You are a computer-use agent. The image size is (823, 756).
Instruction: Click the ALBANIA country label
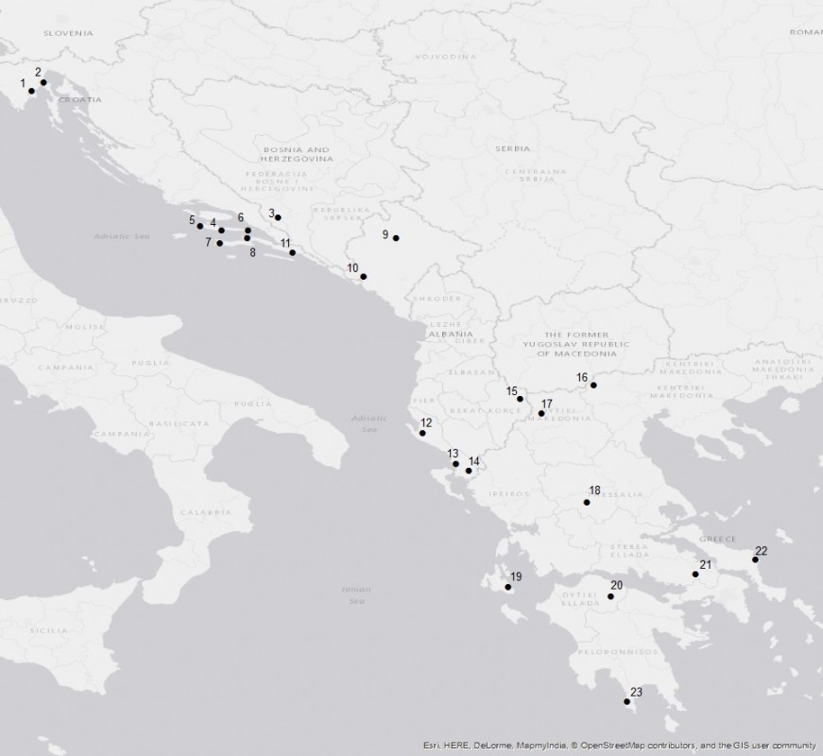[450, 335]
